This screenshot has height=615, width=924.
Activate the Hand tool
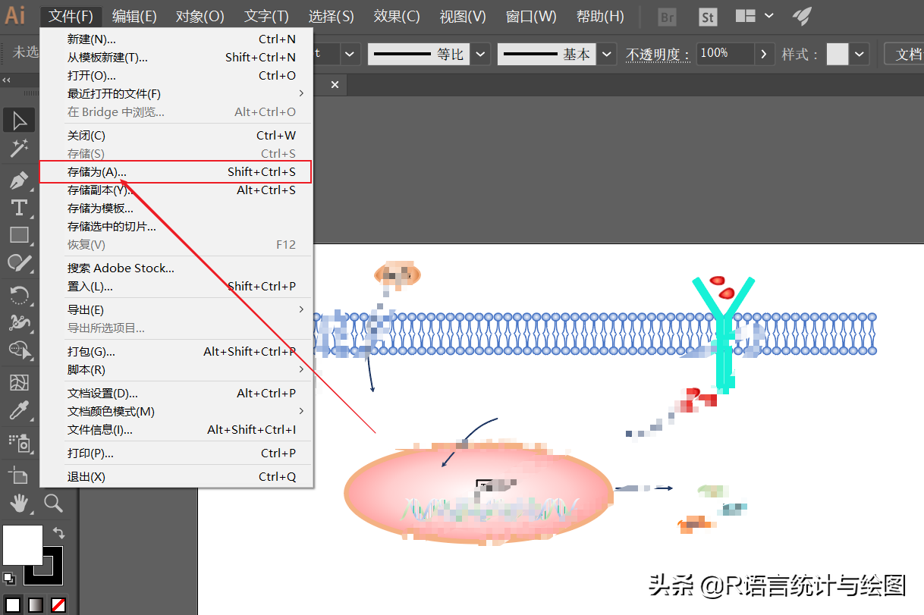[x=19, y=502]
